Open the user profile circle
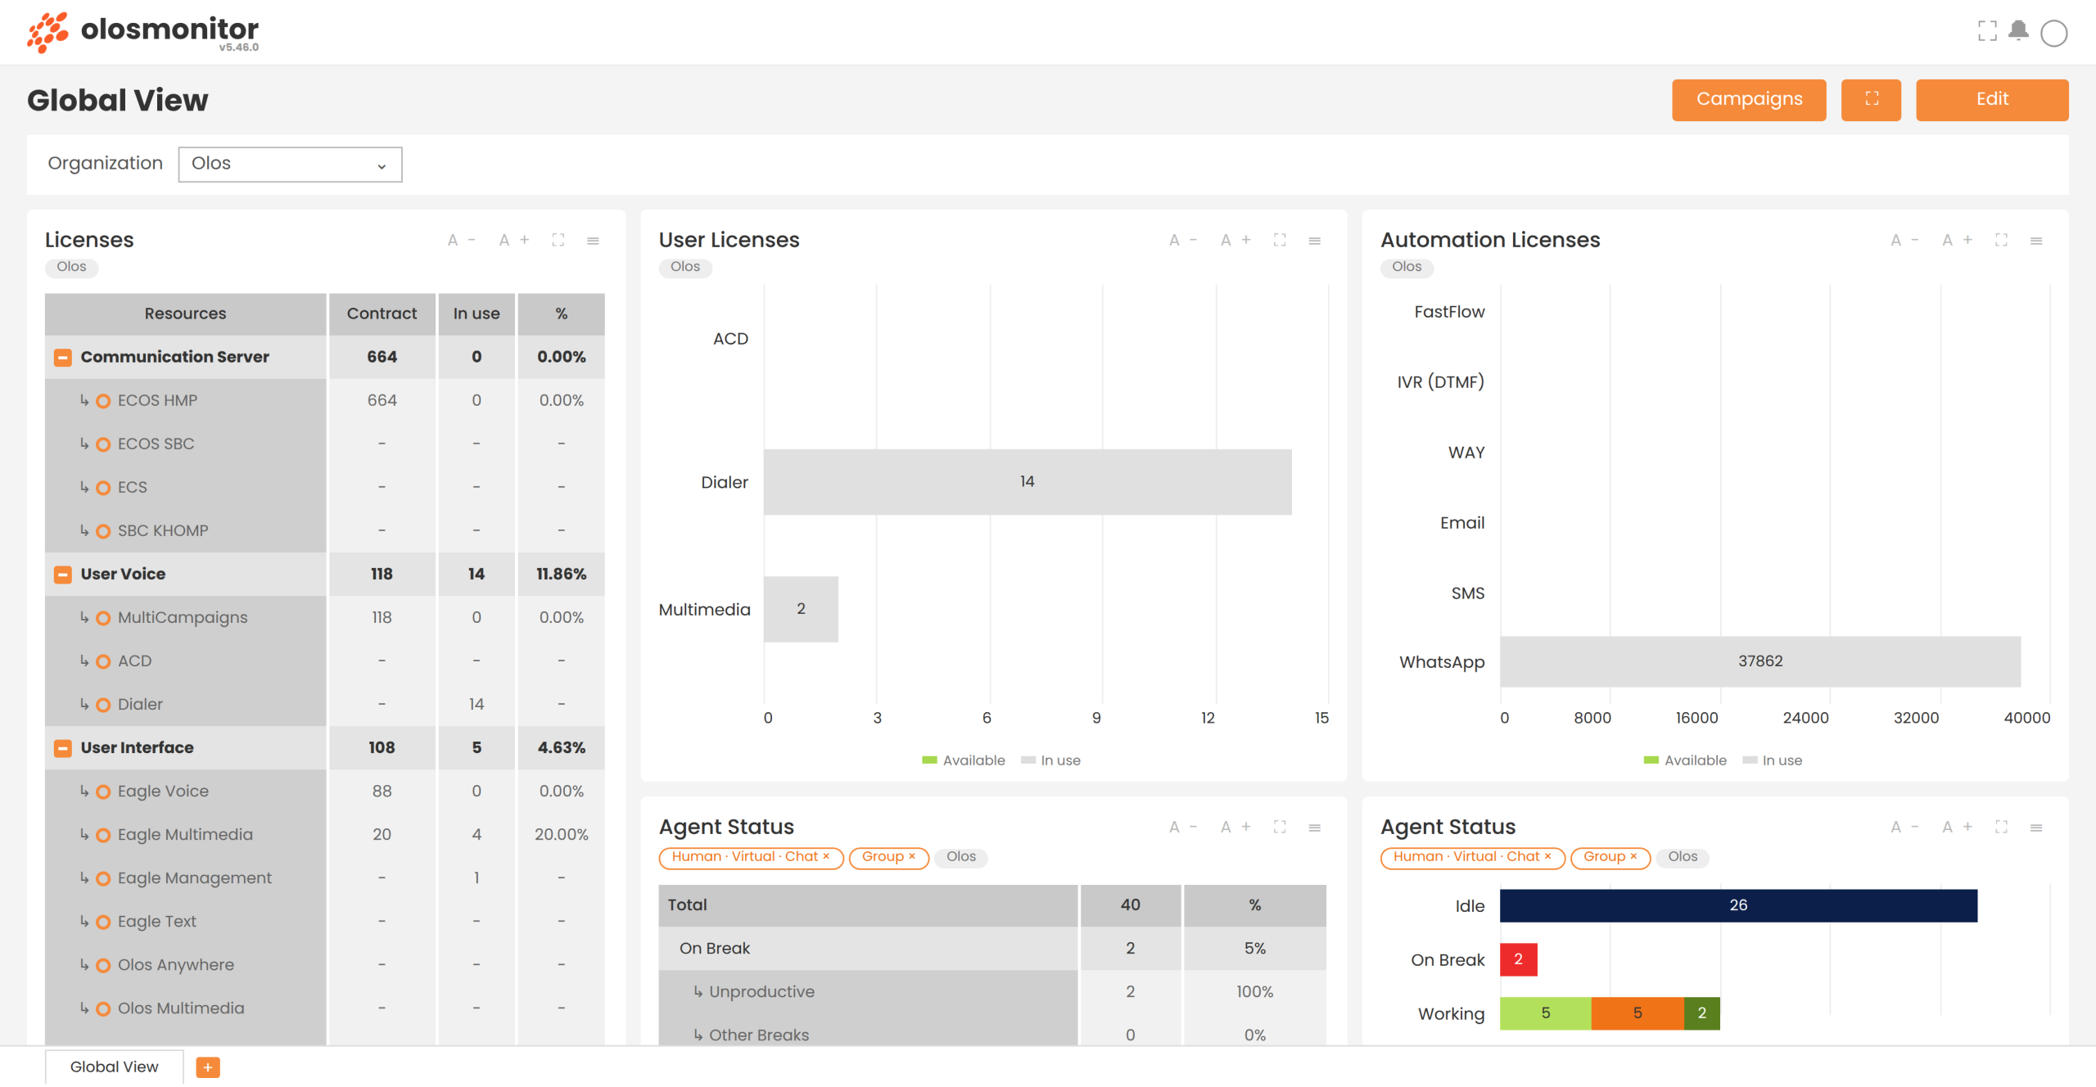 point(2054,34)
